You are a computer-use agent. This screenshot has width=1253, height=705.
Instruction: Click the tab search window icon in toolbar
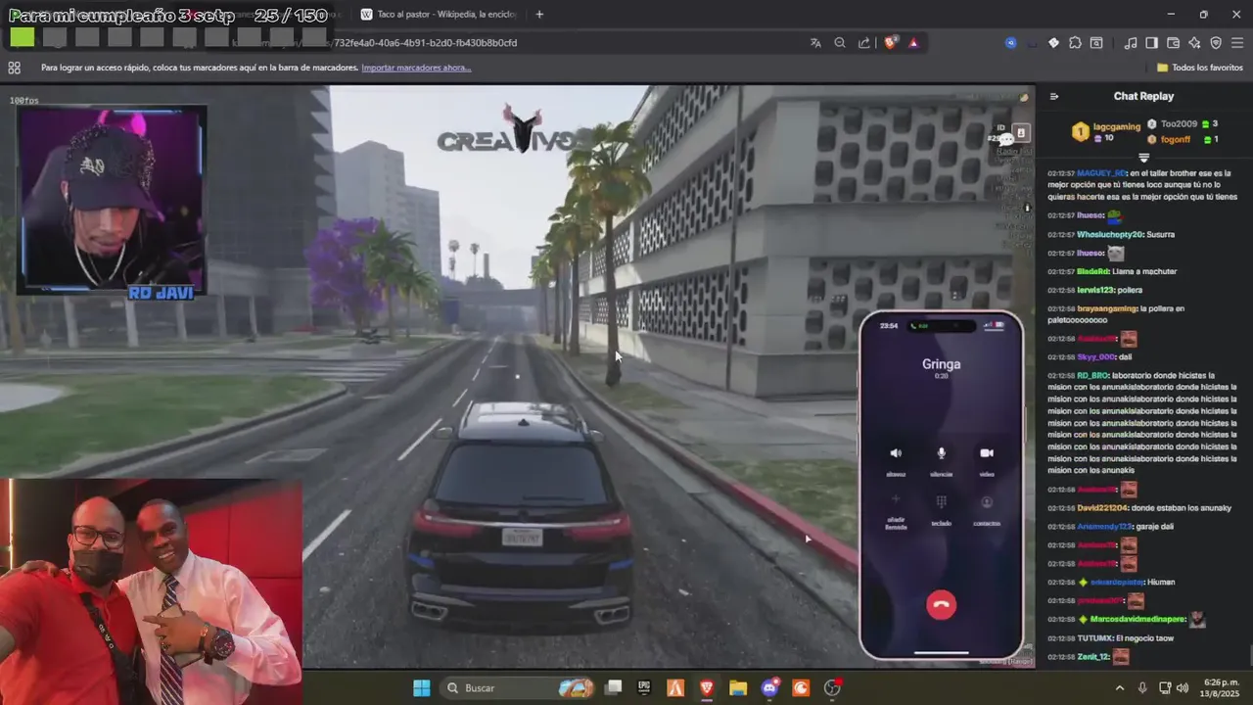pos(1096,43)
